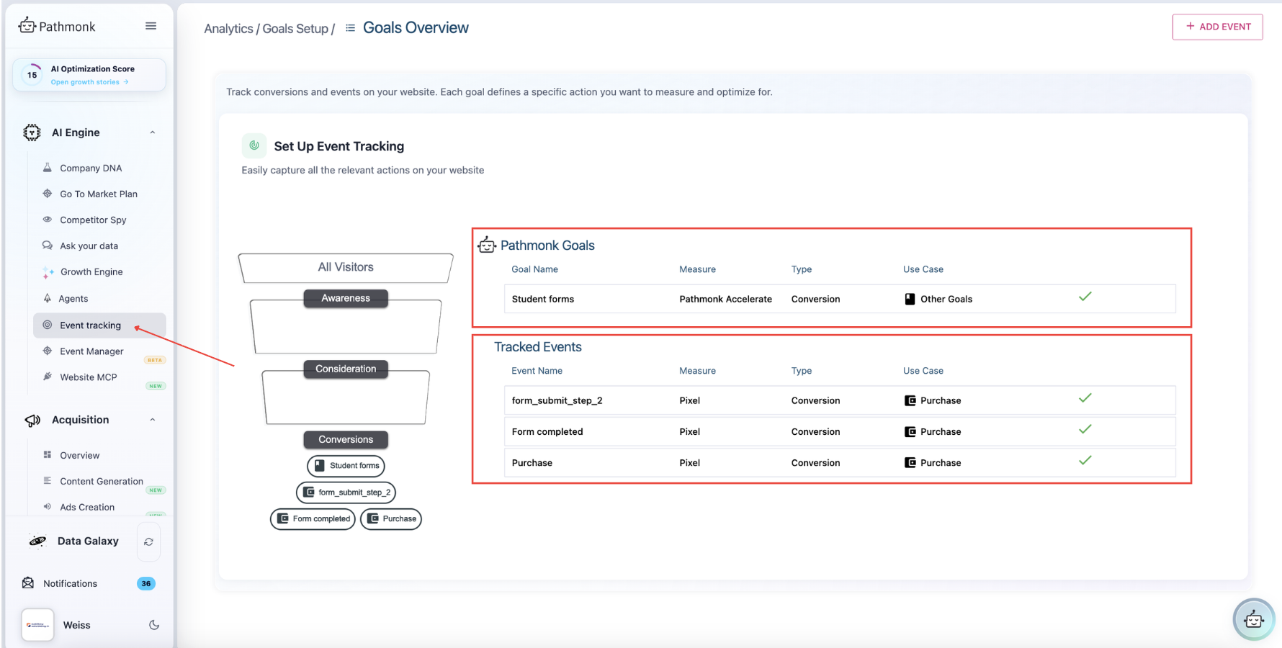This screenshot has width=1282, height=648.
Task: Click the Analytics breadcrumb
Action: tap(228, 29)
